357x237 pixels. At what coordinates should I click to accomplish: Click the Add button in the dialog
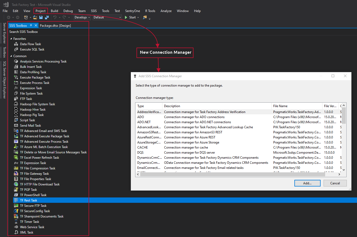click(x=307, y=183)
